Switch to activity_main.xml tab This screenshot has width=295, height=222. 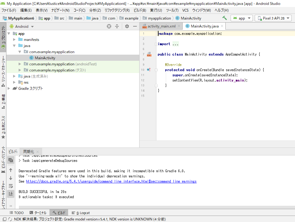pyautogui.click(x=162, y=26)
